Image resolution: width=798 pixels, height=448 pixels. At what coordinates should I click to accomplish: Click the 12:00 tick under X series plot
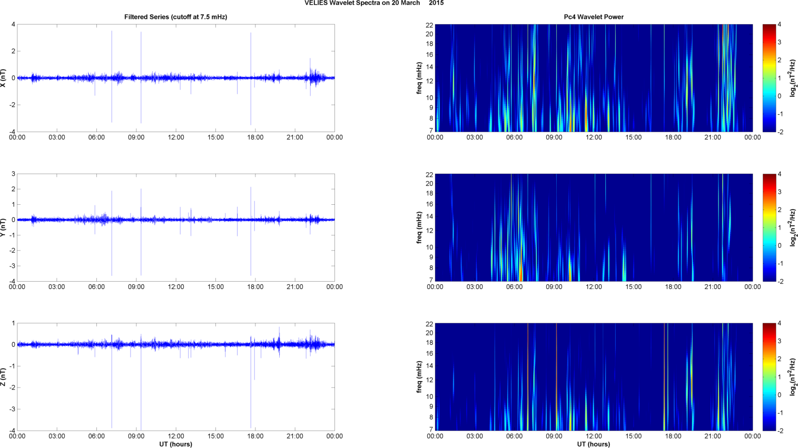point(175,137)
